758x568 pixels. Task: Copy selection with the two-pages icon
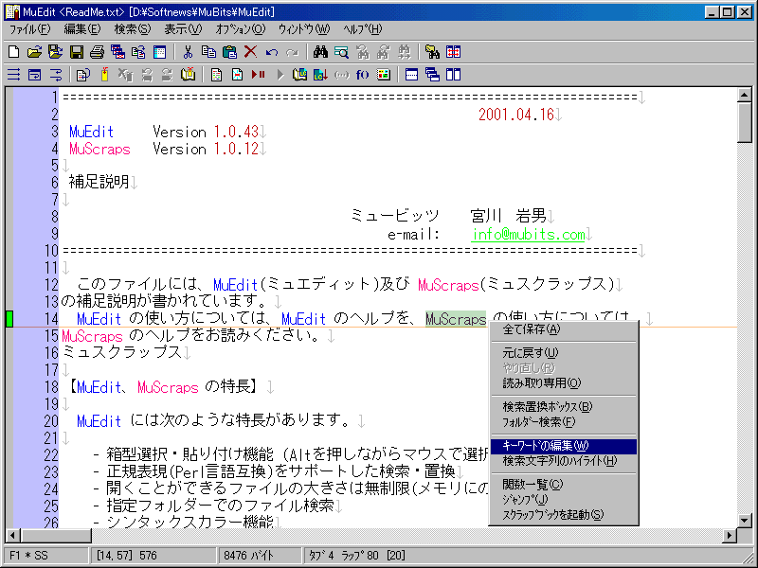pyautogui.click(x=208, y=52)
